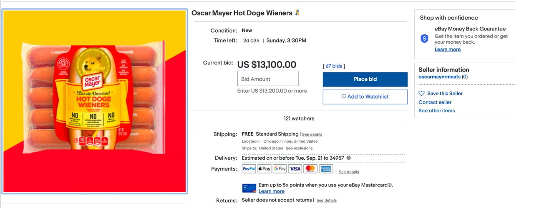Click the Google Pay payment icon
Screen dimensions: 534x208
click(x=280, y=169)
